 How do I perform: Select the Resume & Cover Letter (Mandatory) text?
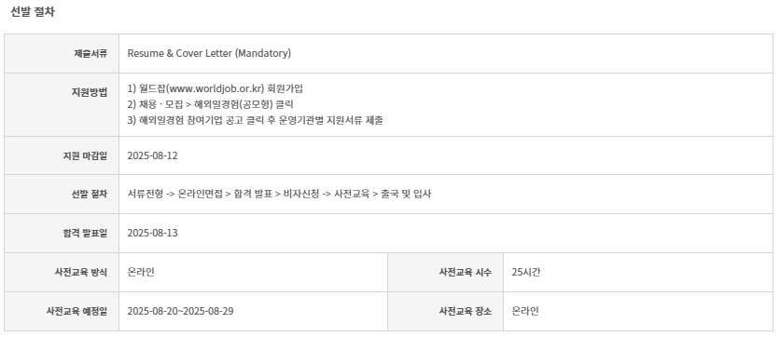(x=209, y=53)
